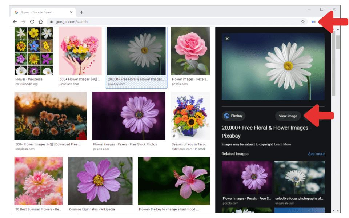Open a new tab with the plus button
The width and height of the screenshot is (349, 218).
click(81, 12)
